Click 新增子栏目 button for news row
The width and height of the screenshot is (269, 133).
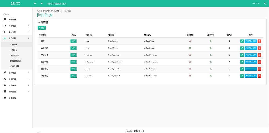251,48
